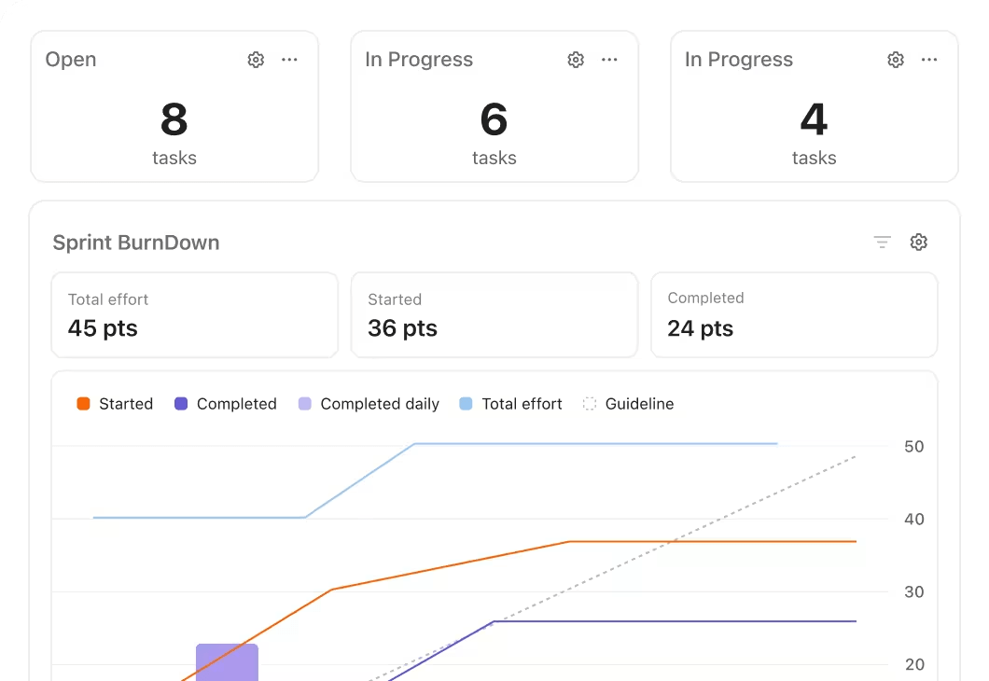Click the Total effort 45 pts stat card
The width and height of the screenshot is (989, 681).
(x=194, y=315)
